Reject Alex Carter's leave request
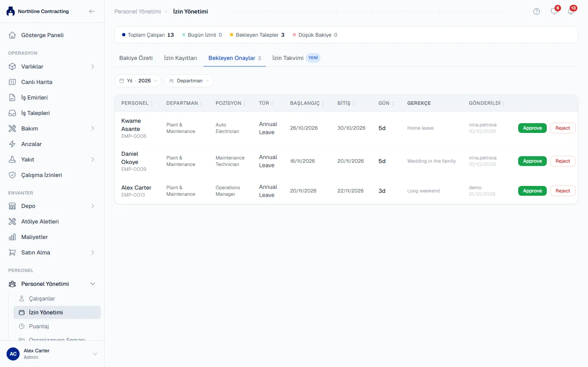The width and height of the screenshot is (588, 367). tap(563, 191)
